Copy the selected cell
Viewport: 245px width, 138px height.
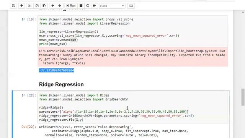[x=37, y=6]
